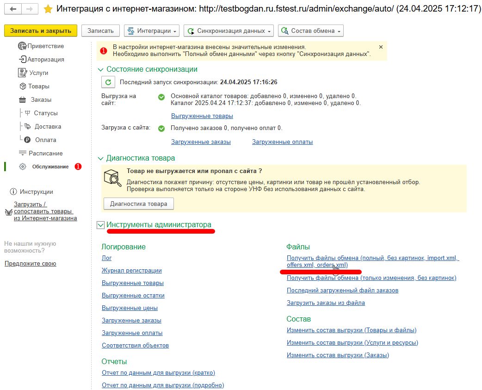The height and width of the screenshot is (390, 482).
Task: Click the back navigation arrow
Action: [13, 9]
